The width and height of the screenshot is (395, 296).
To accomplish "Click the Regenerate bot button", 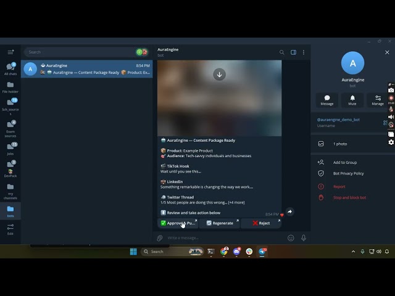I will click(x=220, y=223).
